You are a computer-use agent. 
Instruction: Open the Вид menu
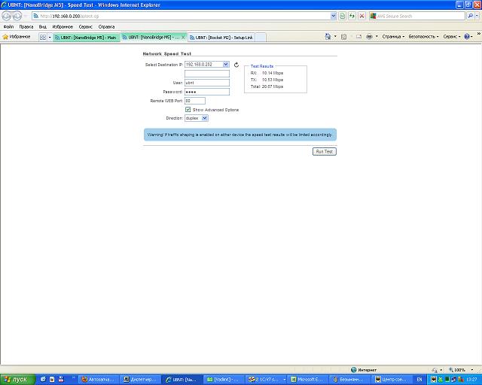coord(43,27)
